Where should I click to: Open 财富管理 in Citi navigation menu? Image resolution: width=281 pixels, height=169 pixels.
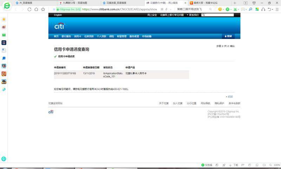[122, 36]
